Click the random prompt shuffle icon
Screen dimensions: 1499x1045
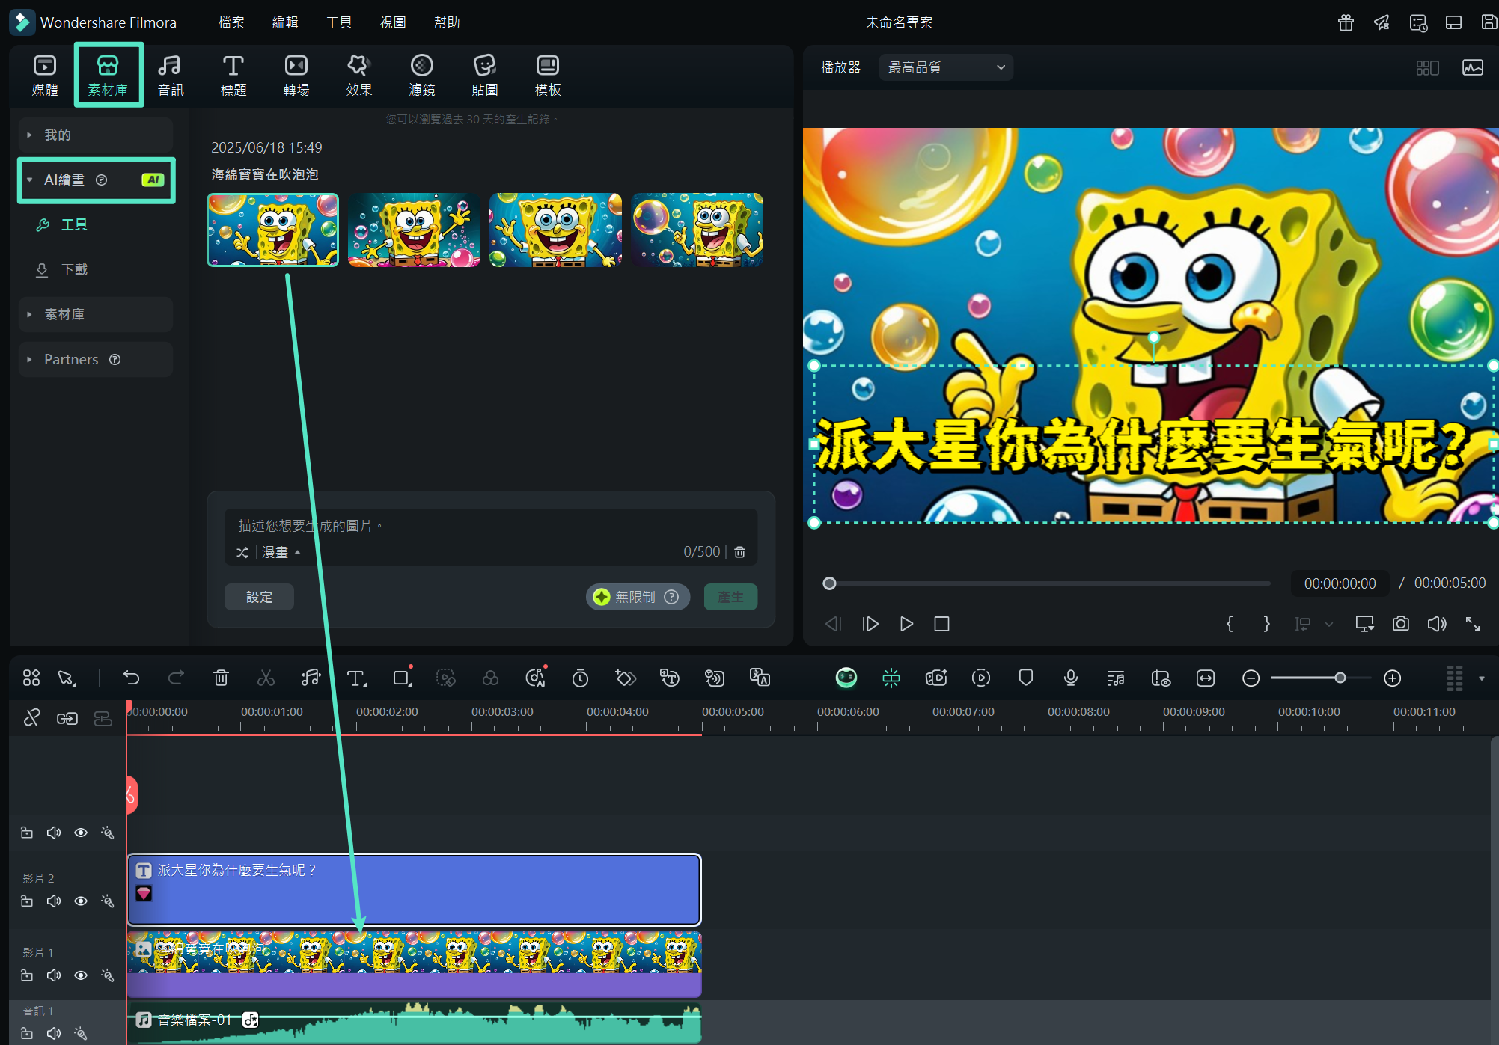tap(242, 552)
